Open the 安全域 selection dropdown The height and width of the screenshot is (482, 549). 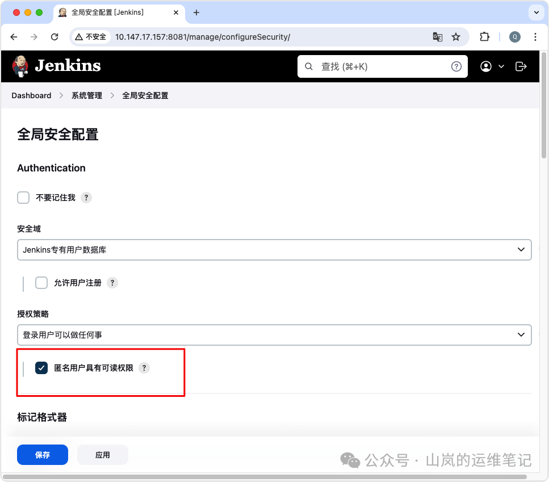click(x=274, y=249)
